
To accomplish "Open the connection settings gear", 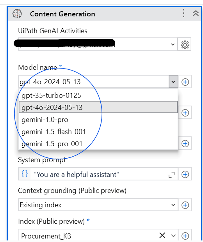I will pyautogui.click(x=185, y=45).
